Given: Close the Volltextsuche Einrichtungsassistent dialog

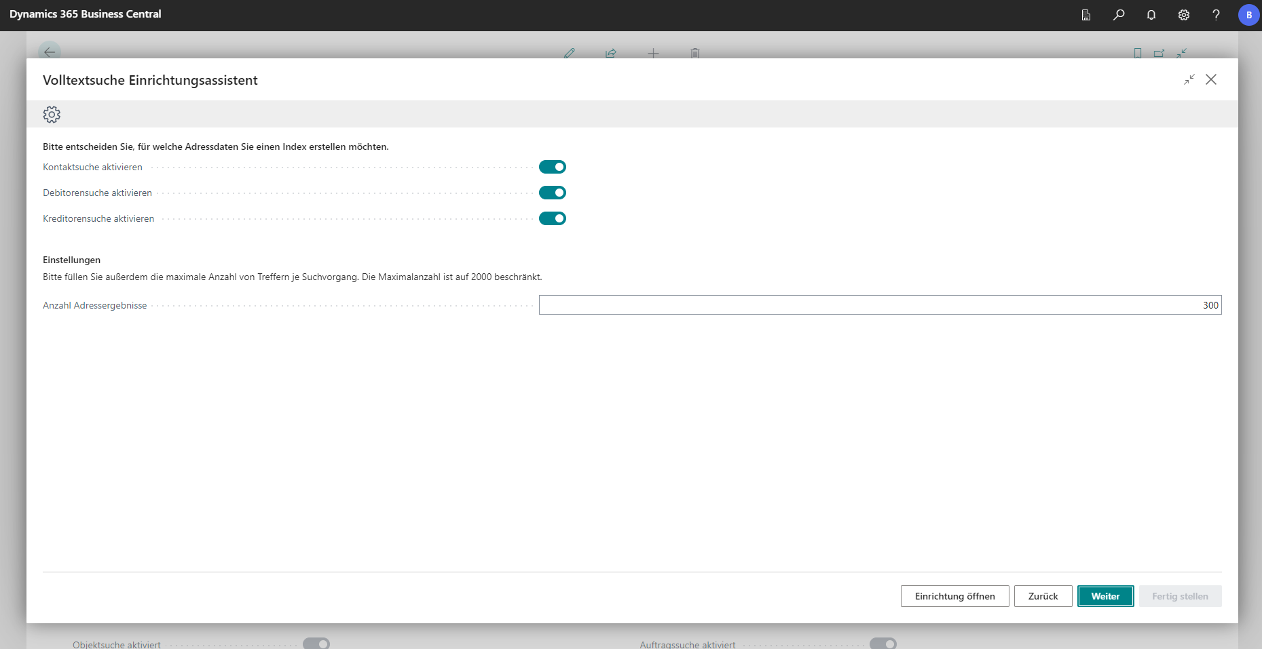Looking at the screenshot, I should click(1211, 79).
